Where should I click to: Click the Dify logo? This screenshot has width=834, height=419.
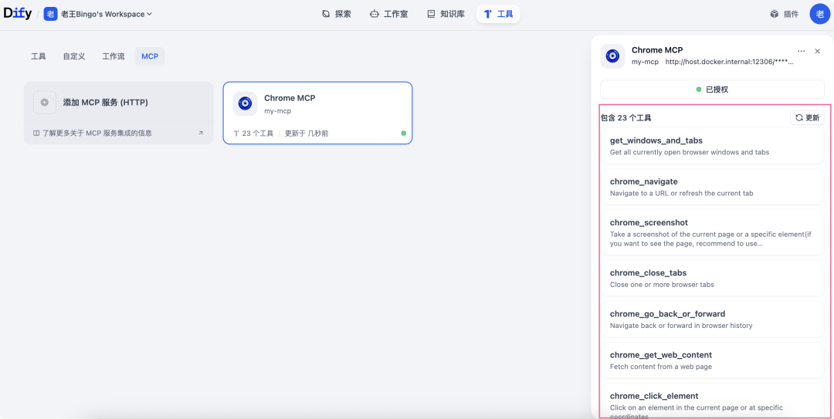pyautogui.click(x=18, y=14)
